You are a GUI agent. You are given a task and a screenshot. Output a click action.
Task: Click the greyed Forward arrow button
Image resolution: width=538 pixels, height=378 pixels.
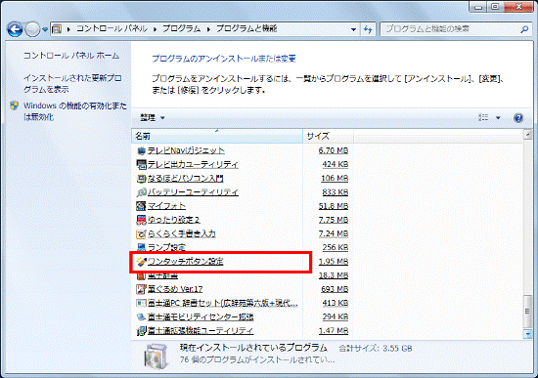[x=32, y=29]
